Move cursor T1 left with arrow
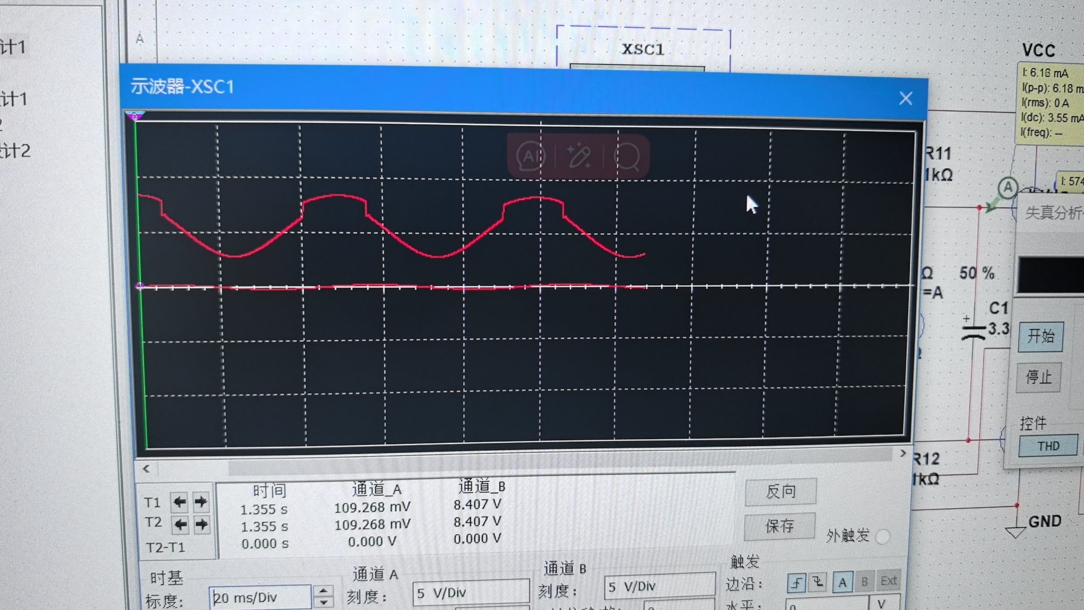 pos(180,502)
